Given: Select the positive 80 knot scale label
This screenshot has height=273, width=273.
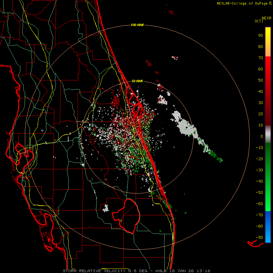Looking at the screenshot, I should [261, 47].
